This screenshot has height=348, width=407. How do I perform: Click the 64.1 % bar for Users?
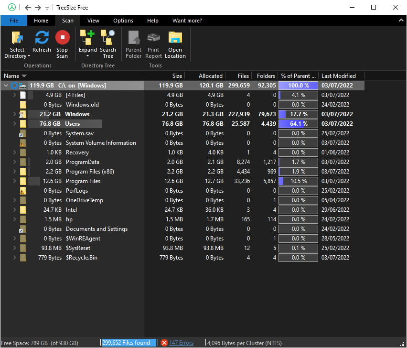pos(298,124)
